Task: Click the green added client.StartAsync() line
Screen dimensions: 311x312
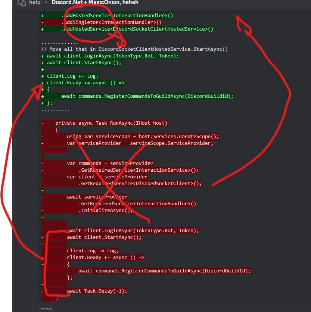Action: coord(81,63)
